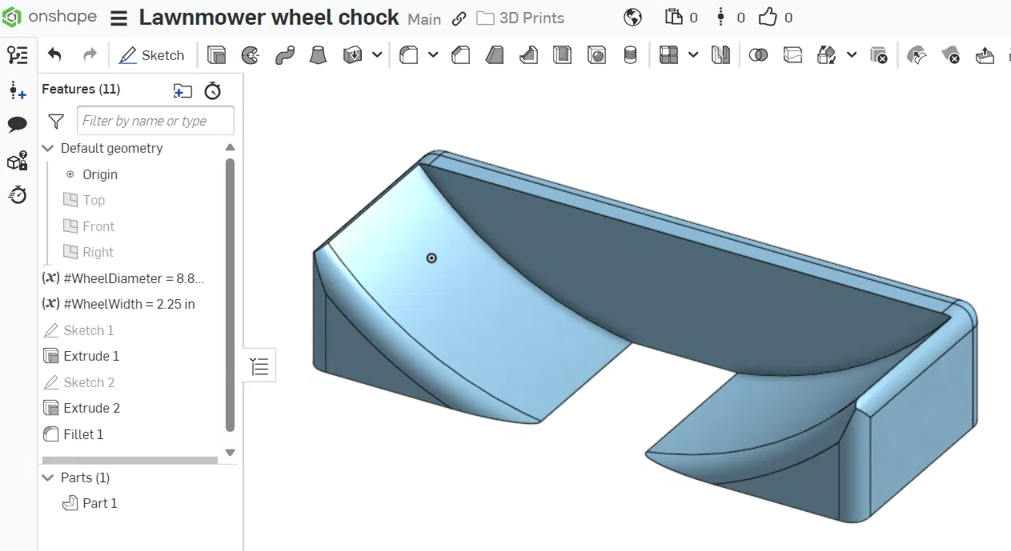Click the versions graph icon showing 0
The image size is (1011, 551).
pos(721,17)
